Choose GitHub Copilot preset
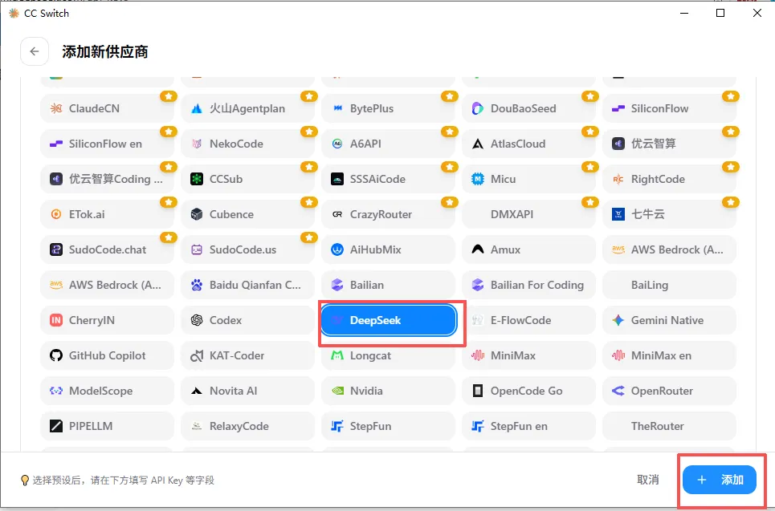The width and height of the screenshot is (775, 511). tap(108, 355)
